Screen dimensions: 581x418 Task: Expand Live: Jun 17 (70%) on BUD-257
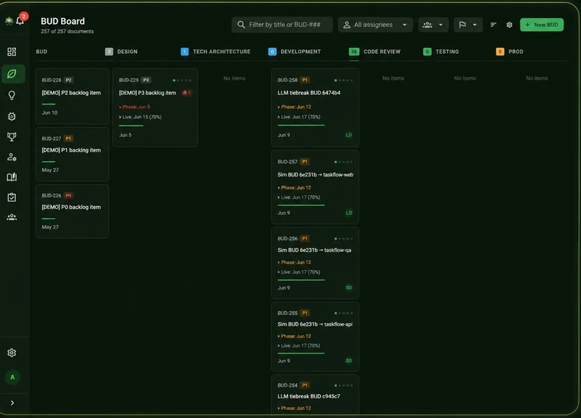(x=299, y=197)
